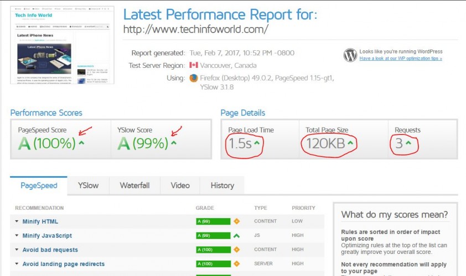Click the Page Details heading

pos(243,113)
